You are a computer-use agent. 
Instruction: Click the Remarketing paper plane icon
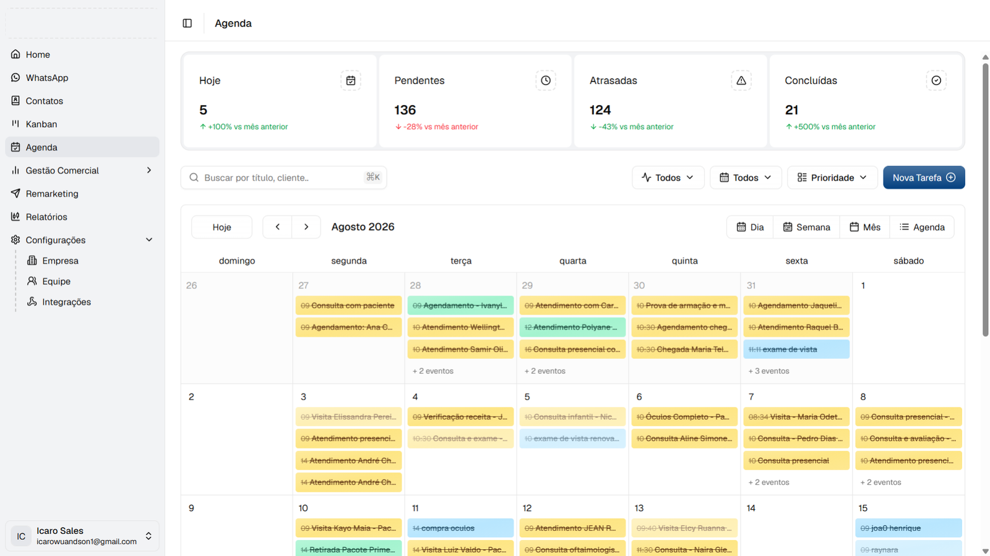pyautogui.click(x=15, y=193)
